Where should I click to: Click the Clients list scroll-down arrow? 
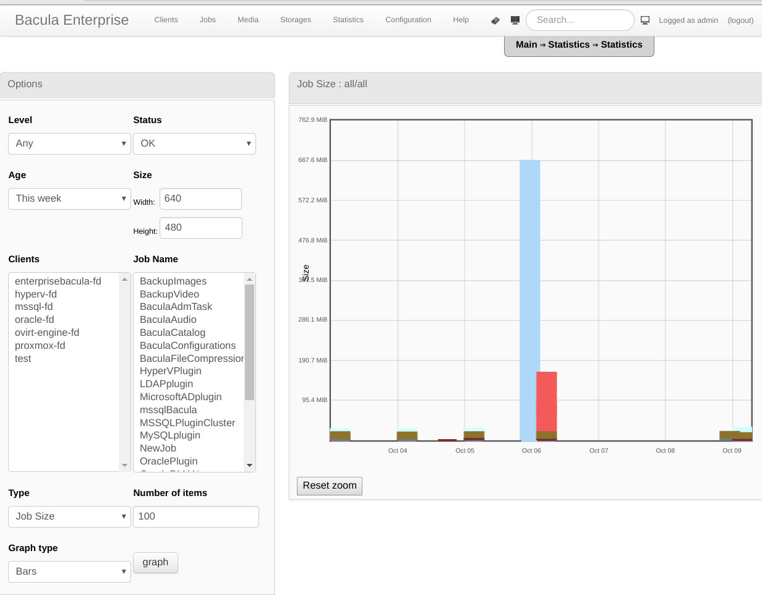(125, 465)
